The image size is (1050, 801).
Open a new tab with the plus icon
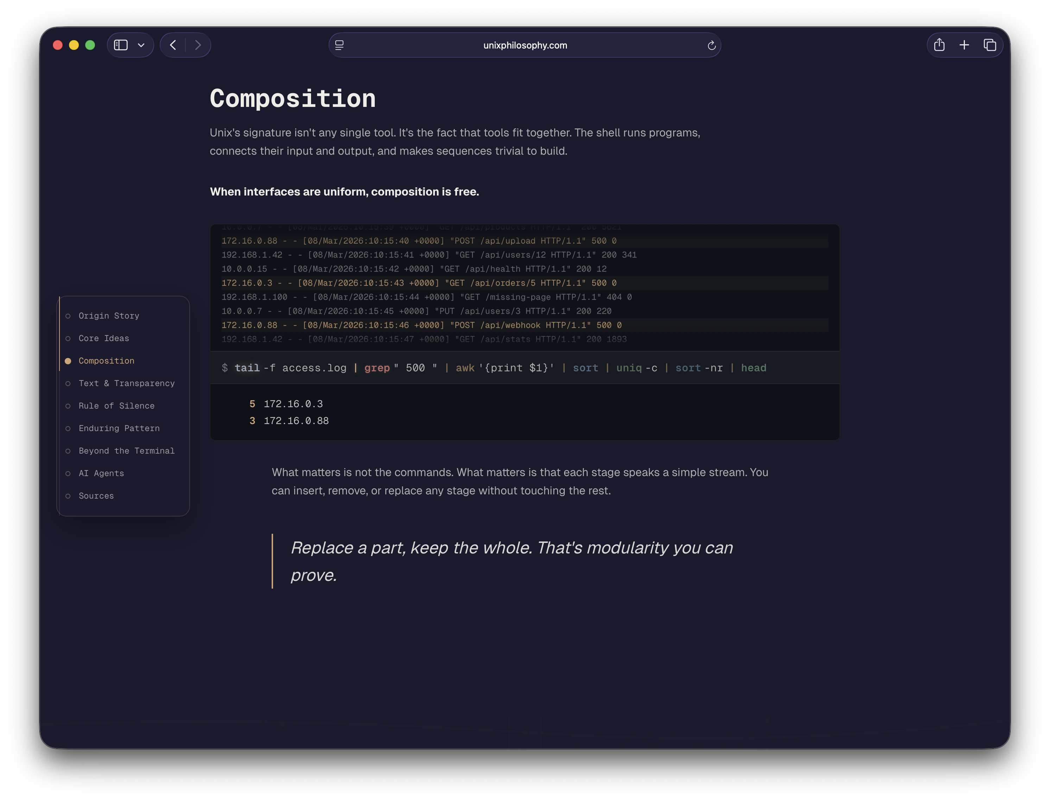tap(964, 44)
